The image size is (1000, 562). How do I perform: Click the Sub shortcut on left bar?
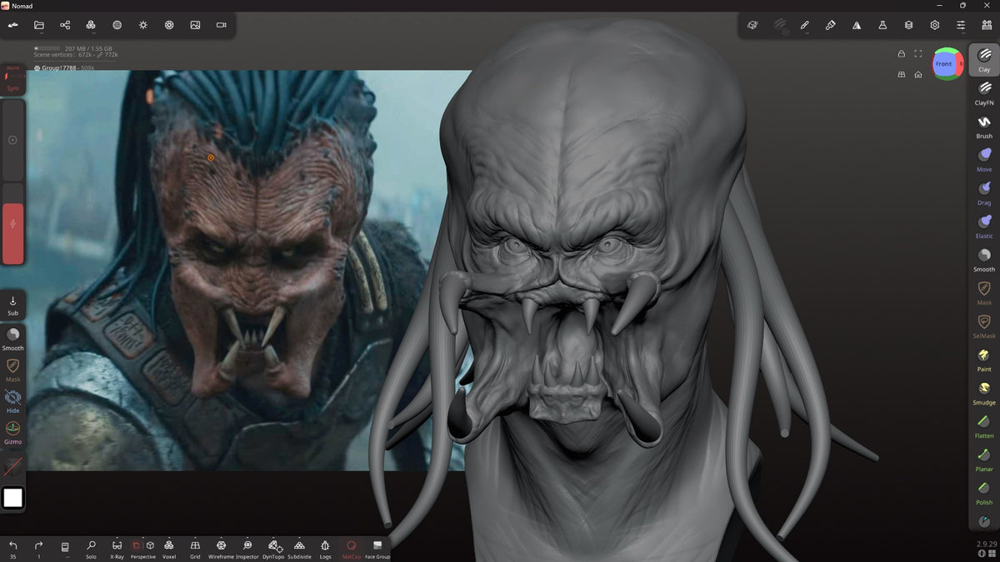(12, 305)
